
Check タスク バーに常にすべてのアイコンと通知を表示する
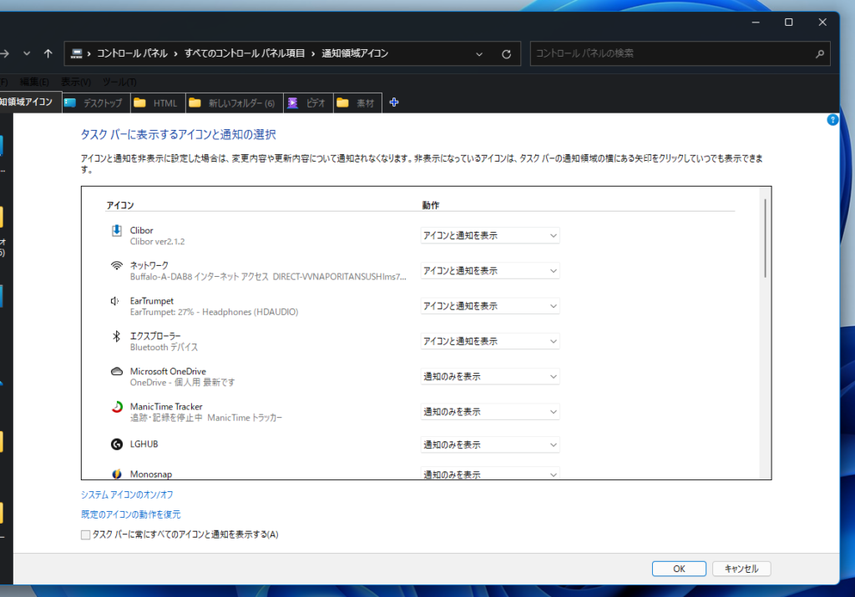86,535
